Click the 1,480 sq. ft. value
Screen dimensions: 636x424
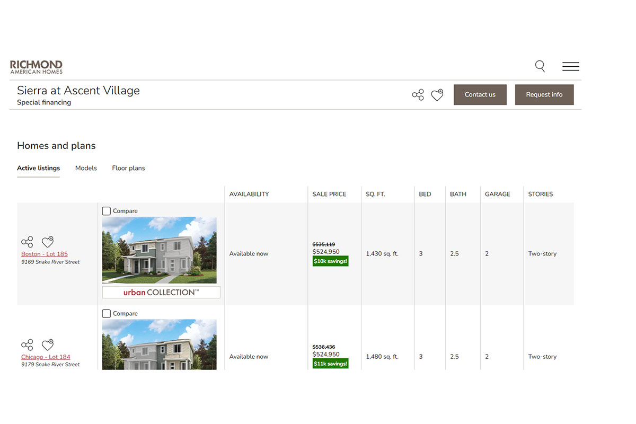[382, 357]
